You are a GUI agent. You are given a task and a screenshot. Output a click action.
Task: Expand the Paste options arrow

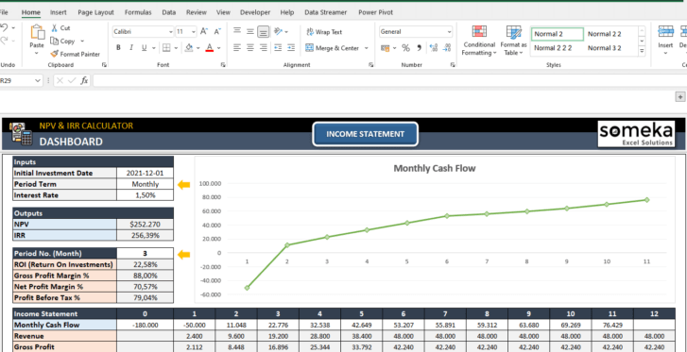tap(37, 53)
